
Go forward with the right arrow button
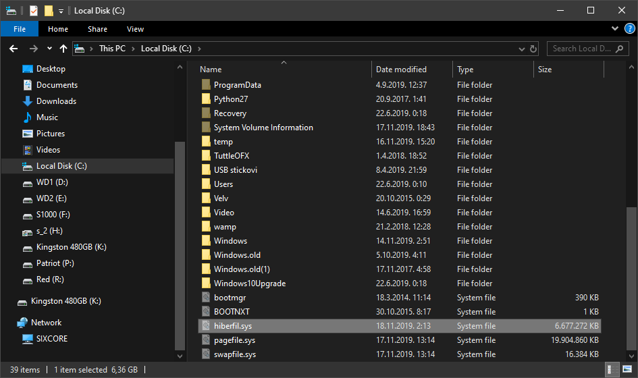pos(33,49)
